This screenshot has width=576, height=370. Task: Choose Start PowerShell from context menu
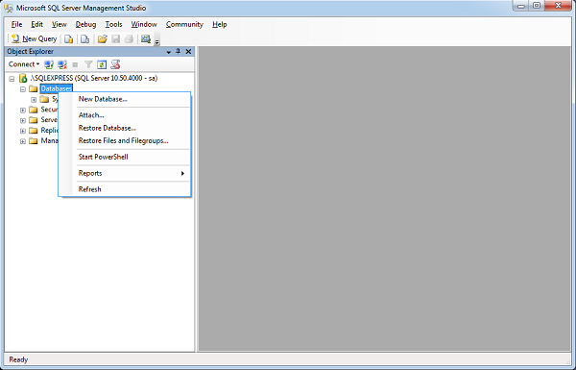[125, 157]
